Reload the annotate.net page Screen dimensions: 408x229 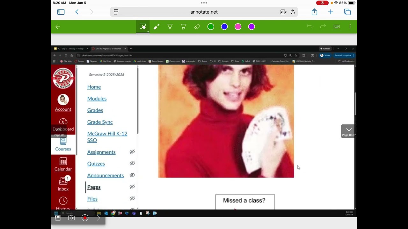pyautogui.click(x=293, y=12)
